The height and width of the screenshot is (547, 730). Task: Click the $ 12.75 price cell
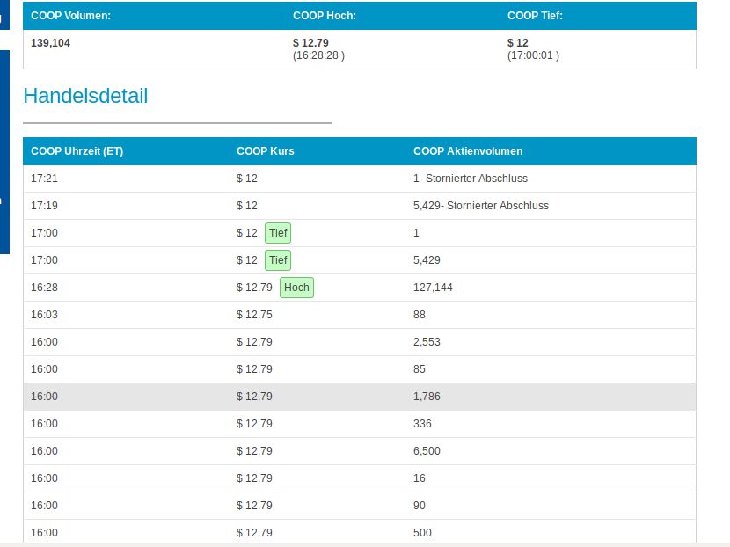pyautogui.click(x=254, y=315)
